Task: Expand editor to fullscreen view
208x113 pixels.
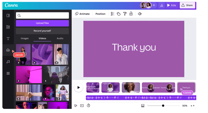Action: [x=192, y=106]
